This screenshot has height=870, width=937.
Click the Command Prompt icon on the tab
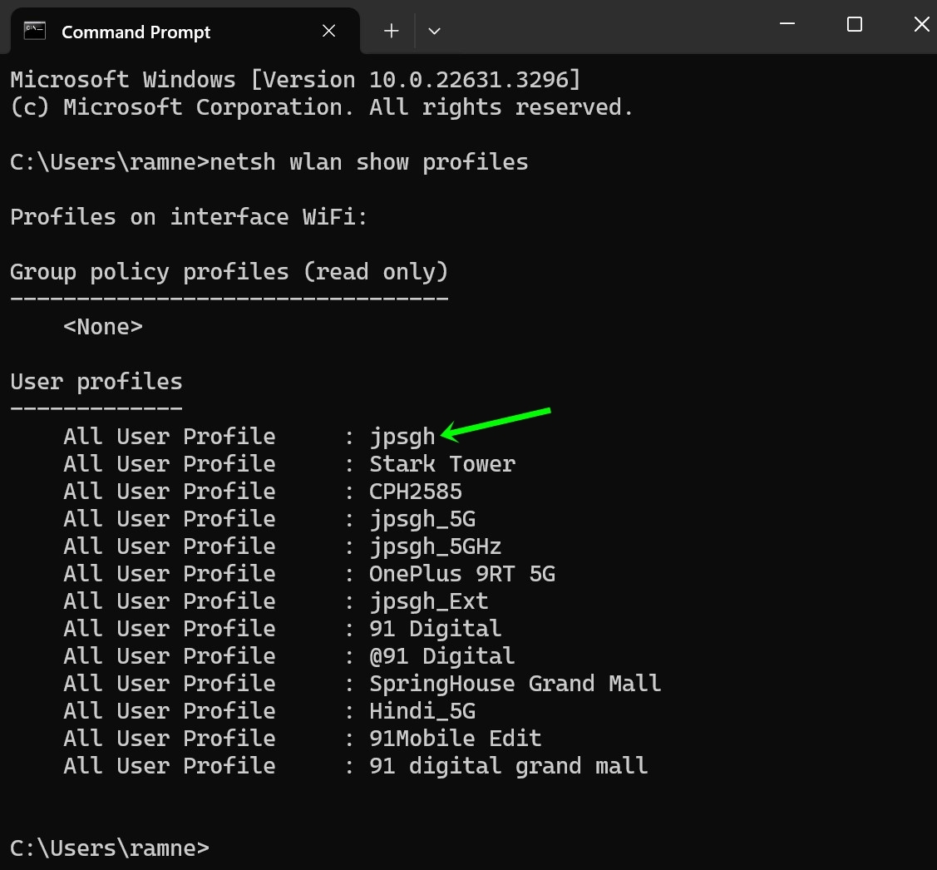pyautogui.click(x=33, y=30)
